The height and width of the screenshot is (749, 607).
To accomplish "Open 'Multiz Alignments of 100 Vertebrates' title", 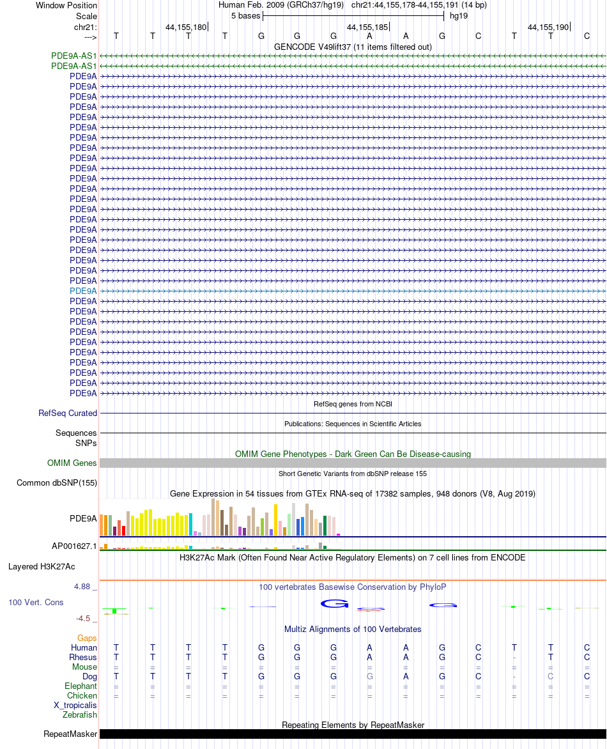I will click(x=353, y=629).
